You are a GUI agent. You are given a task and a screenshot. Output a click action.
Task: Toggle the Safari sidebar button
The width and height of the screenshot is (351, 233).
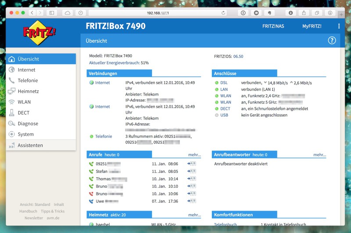[x=52, y=13]
